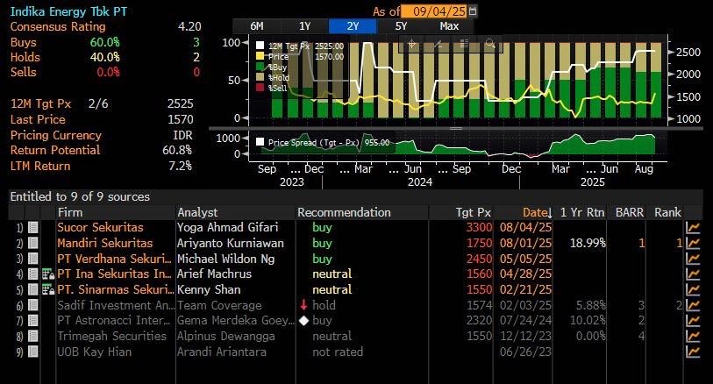The height and width of the screenshot is (384, 713).
Task: Open the document icon in UOB Kay Hian row
Action: tap(32, 352)
